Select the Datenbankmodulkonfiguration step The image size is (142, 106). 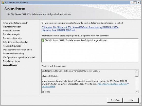pos(17,50)
